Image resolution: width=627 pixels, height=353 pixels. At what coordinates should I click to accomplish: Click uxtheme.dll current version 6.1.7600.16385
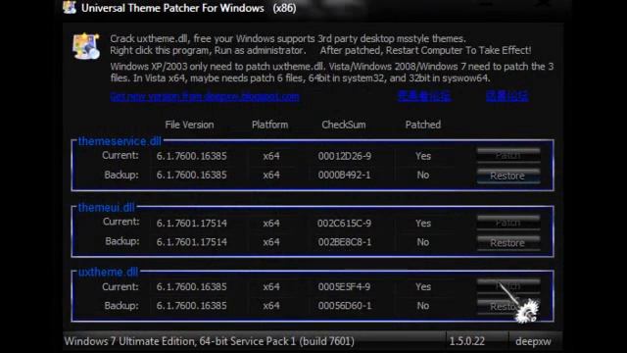click(x=192, y=287)
